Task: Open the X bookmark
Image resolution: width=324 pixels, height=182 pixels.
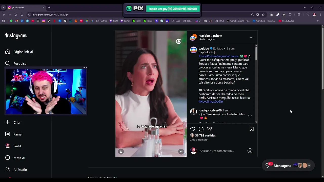Action: [x=38, y=21]
